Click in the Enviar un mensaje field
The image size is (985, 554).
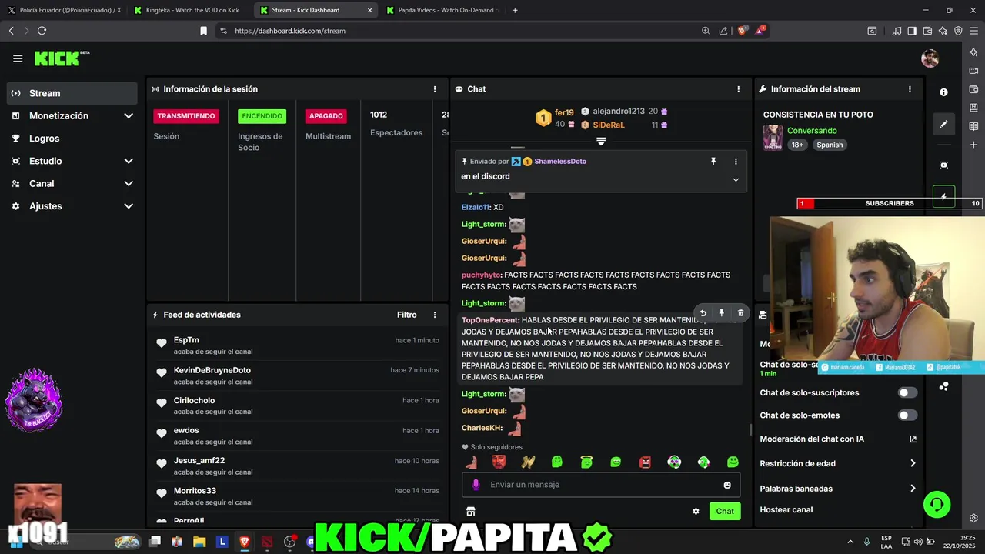tap(601, 485)
